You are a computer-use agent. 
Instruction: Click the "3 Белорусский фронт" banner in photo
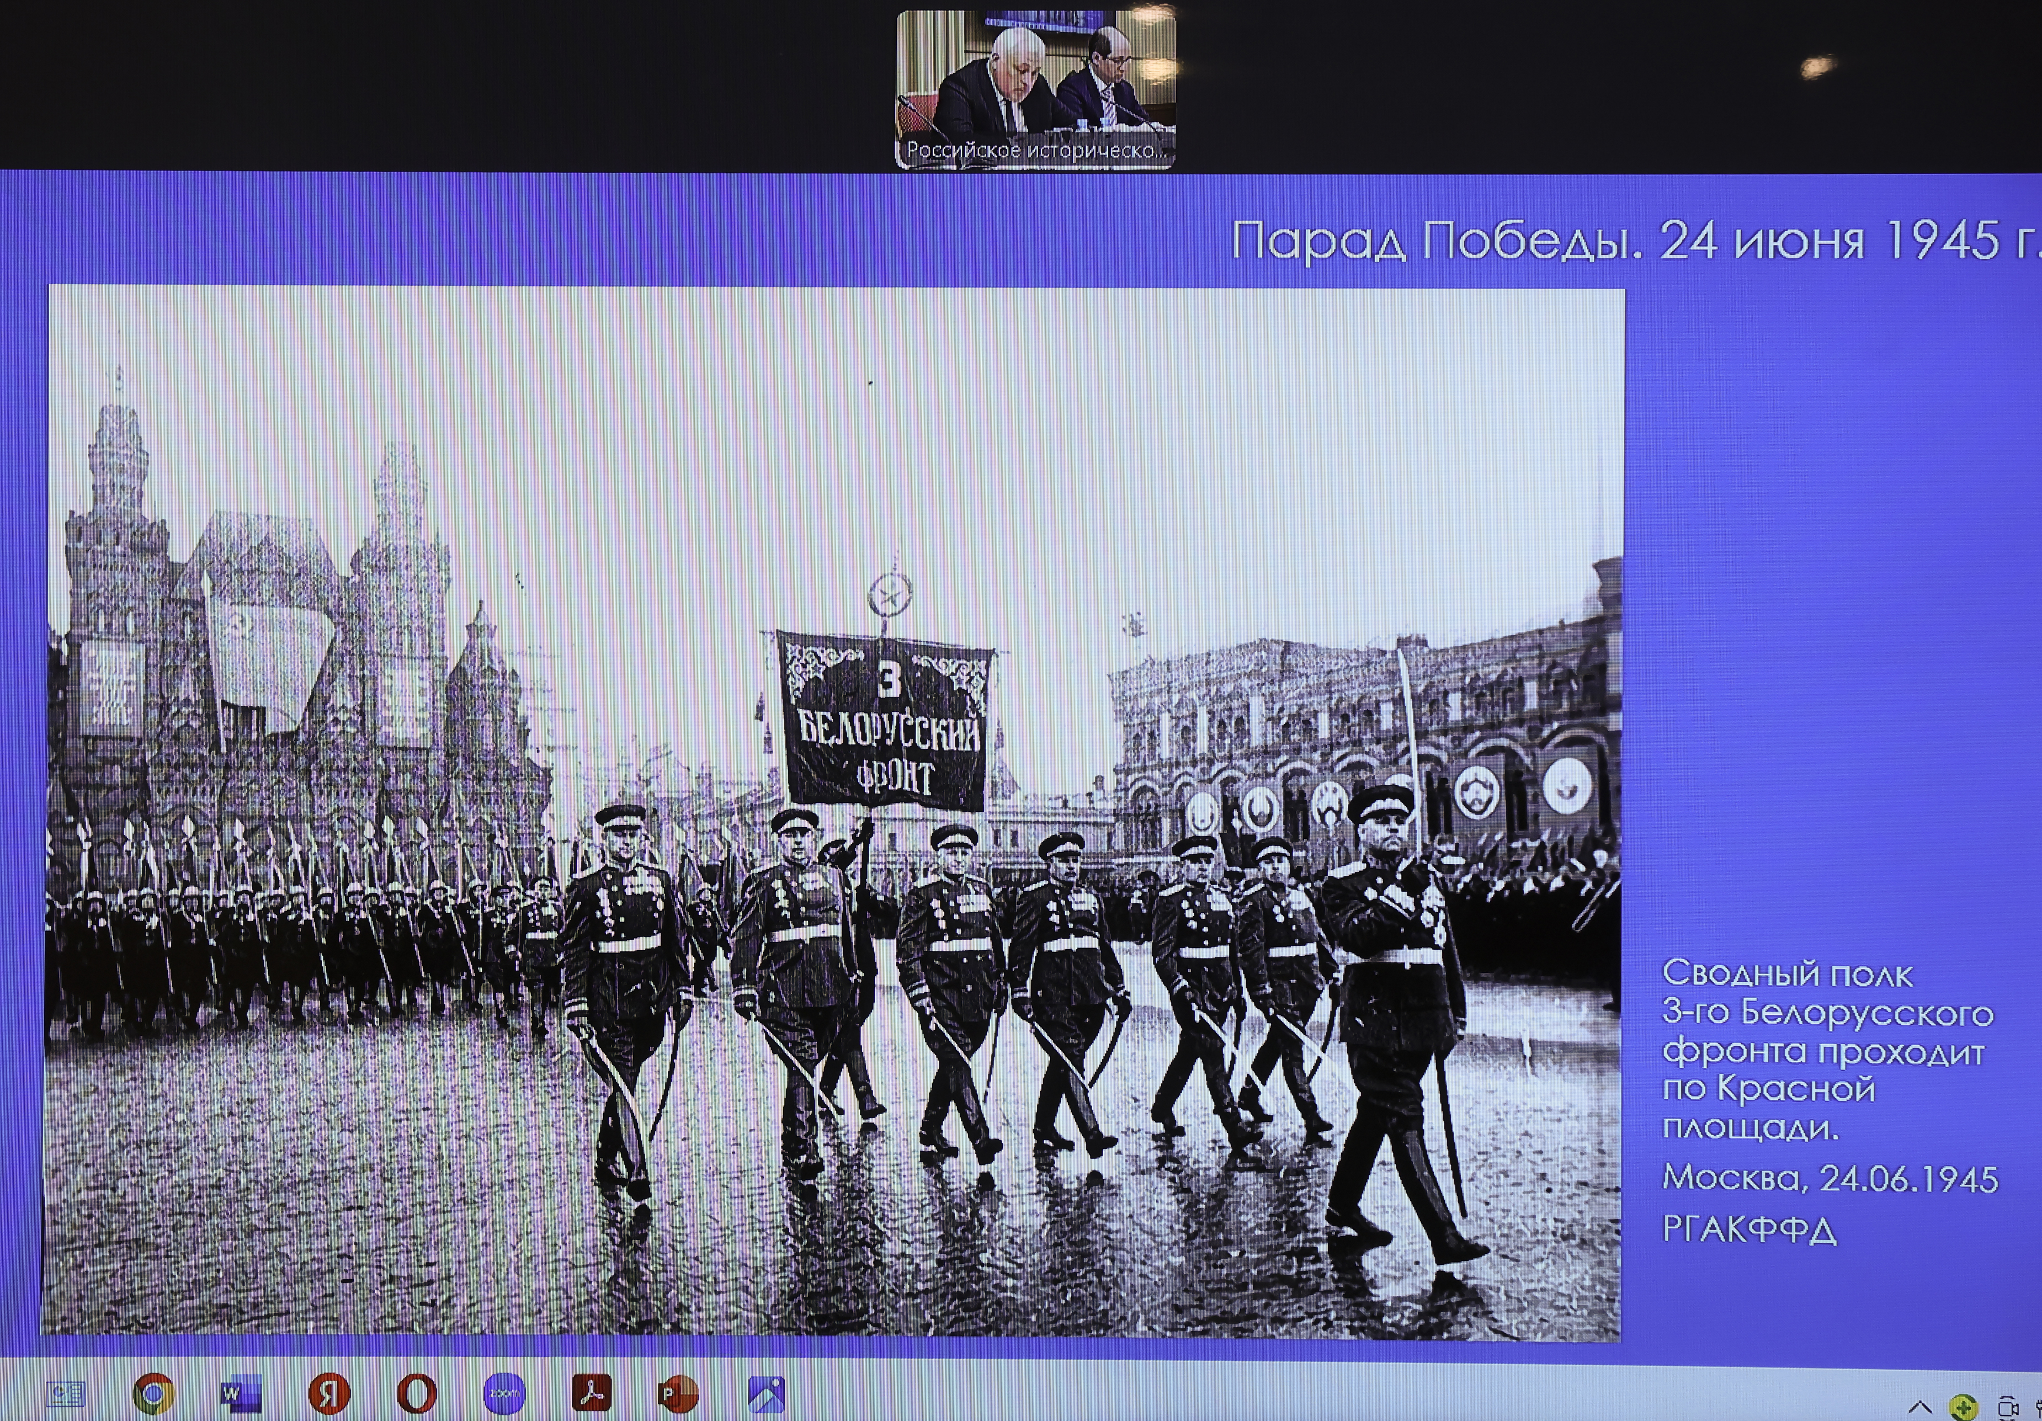(887, 720)
